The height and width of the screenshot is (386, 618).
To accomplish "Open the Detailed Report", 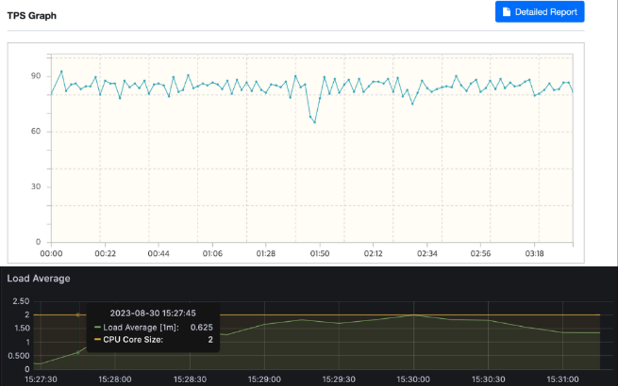I will click(x=540, y=12).
